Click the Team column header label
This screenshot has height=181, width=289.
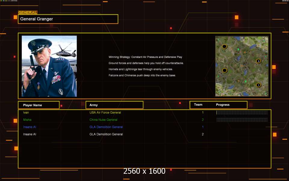198,105
